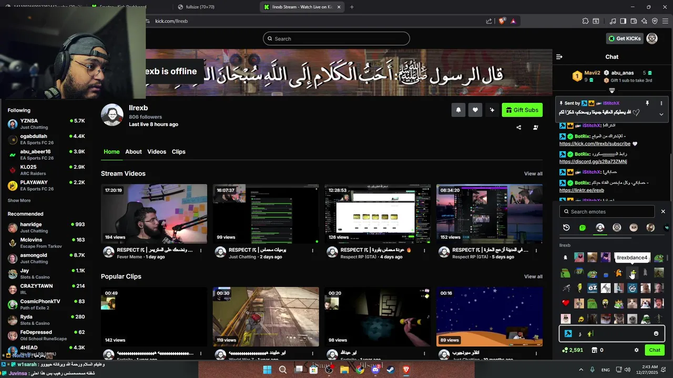This screenshot has height=378, width=673.
Task: Open the YZNSA channel in Following
Action: tap(46, 124)
